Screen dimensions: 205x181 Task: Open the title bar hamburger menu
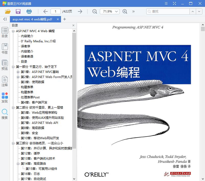coord(166,4)
